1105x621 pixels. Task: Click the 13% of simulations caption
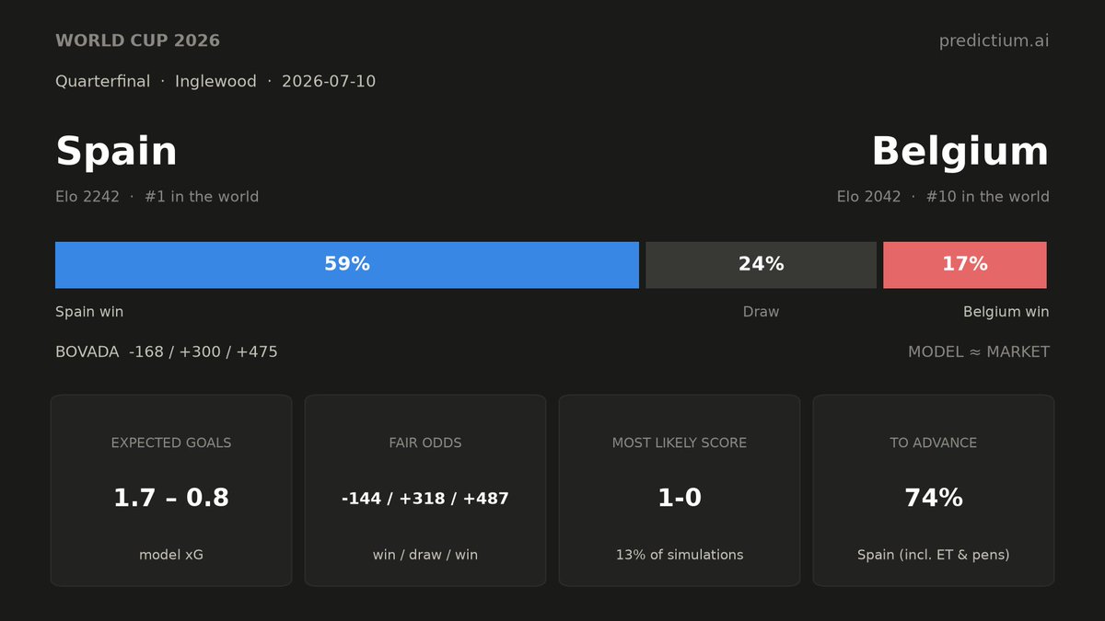tap(680, 555)
